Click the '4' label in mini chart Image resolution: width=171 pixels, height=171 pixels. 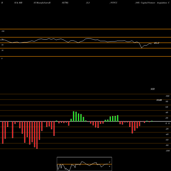[109, 166]
